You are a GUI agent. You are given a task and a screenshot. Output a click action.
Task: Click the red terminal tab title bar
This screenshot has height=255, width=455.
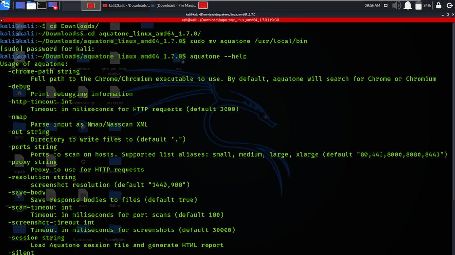pyautogui.click(x=230, y=20)
